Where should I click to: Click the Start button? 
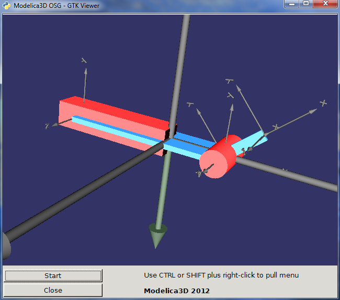point(52,275)
